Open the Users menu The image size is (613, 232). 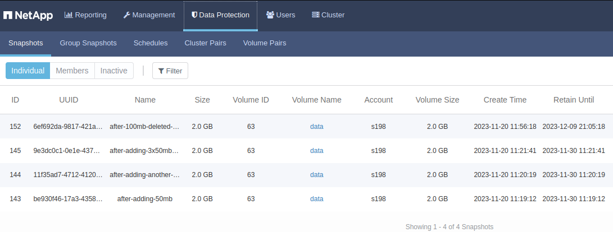coord(281,15)
